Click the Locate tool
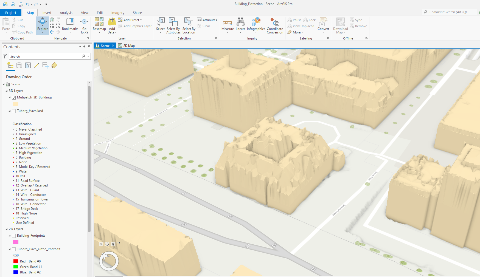This screenshot has height=277, width=480. pyautogui.click(x=240, y=24)
